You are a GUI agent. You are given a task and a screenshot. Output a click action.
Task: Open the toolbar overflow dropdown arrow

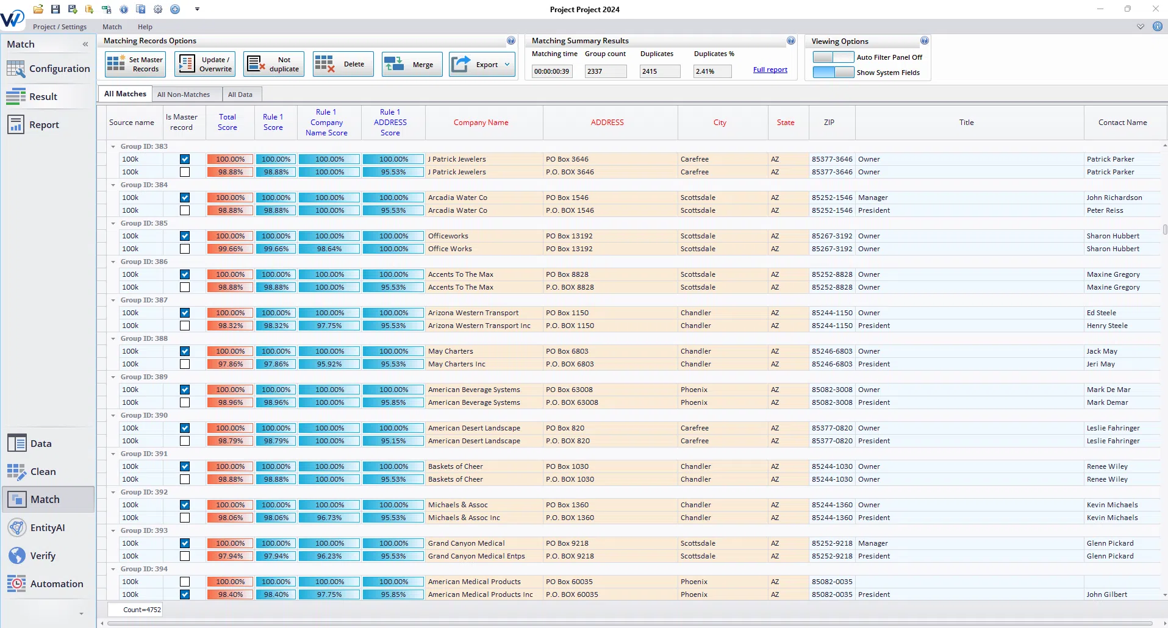(x=196, y=9)
